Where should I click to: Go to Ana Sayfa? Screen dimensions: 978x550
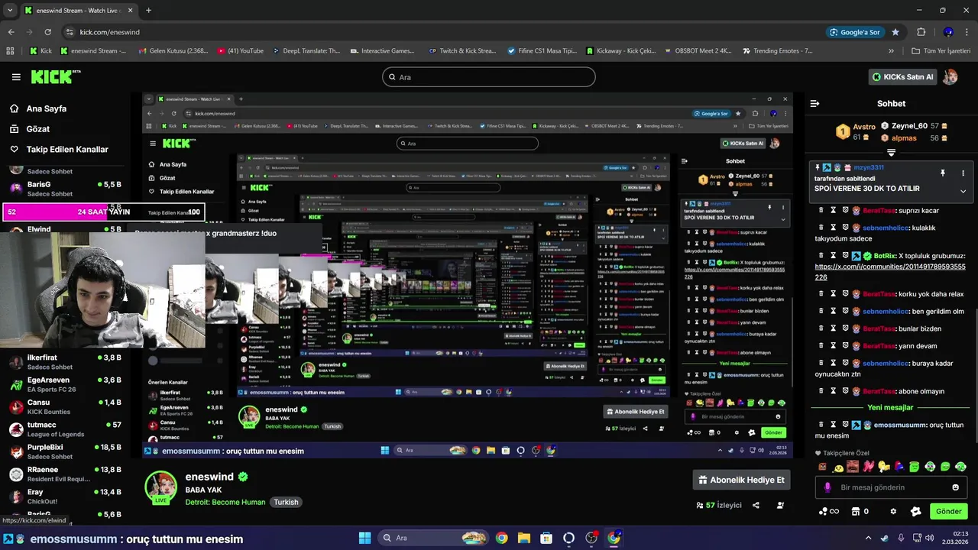point(47,108)
